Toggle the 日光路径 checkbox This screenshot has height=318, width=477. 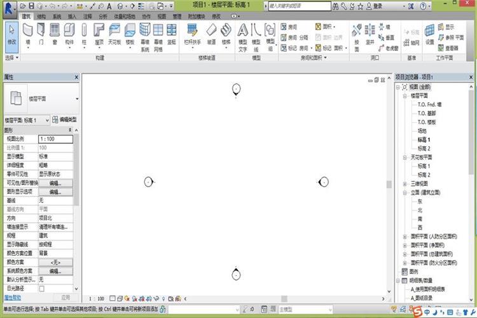pyautogui.click(x=42, y=289)
